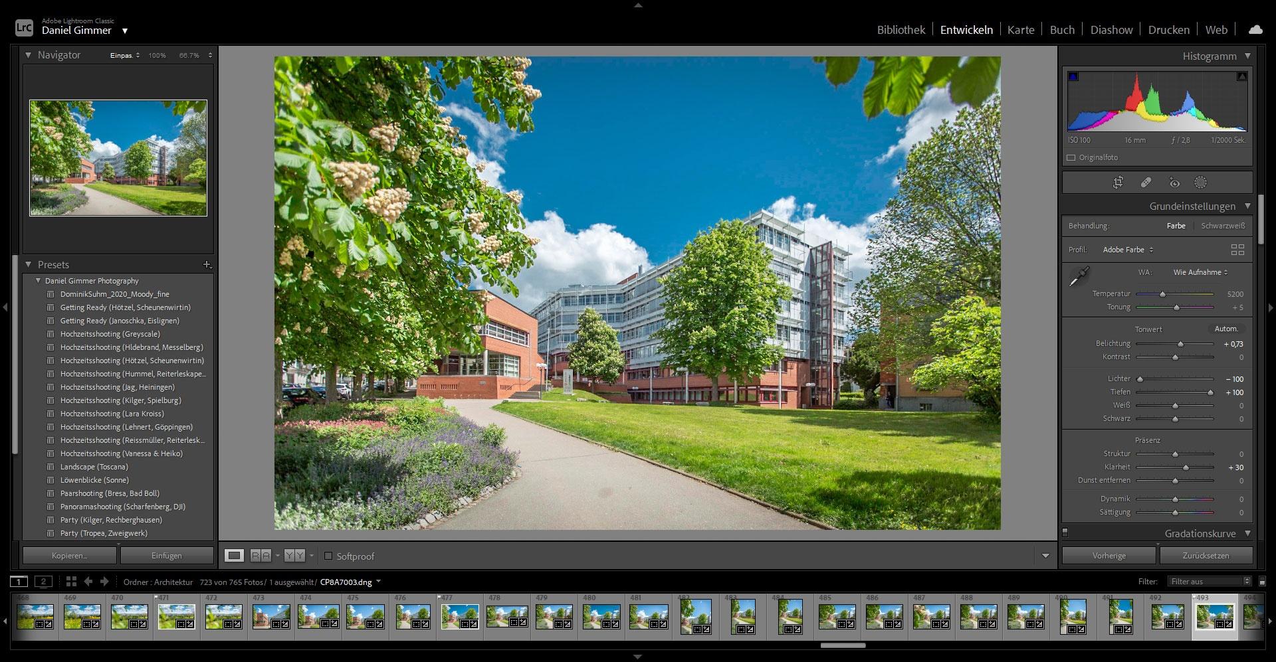Open the profile browser grid icon

pyautogui.click(x=1237, y=250)
